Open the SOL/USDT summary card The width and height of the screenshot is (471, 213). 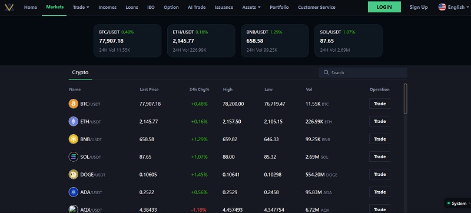click(x=349, y=41)
